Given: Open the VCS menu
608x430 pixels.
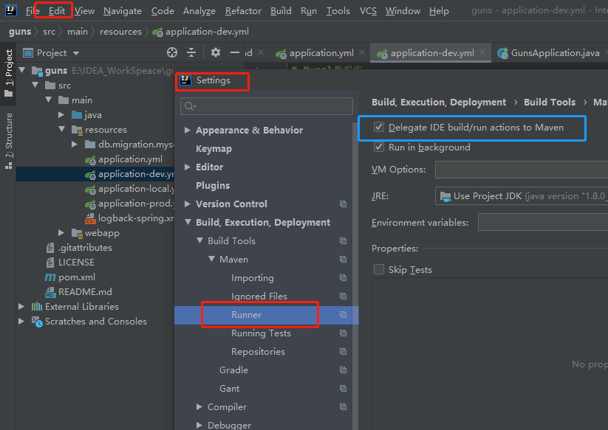Looking at the screenshot, I should (x=368, y=11).
